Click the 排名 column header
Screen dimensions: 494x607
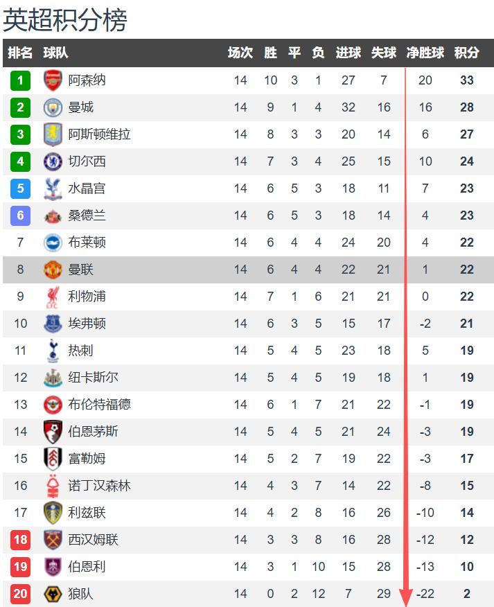[20, 53]
